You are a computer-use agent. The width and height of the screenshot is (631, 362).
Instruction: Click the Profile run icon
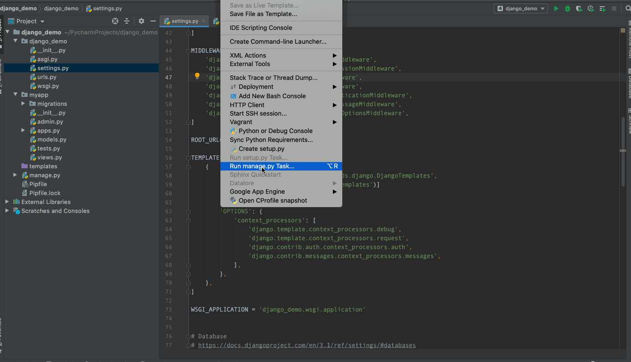coord(591,8)
